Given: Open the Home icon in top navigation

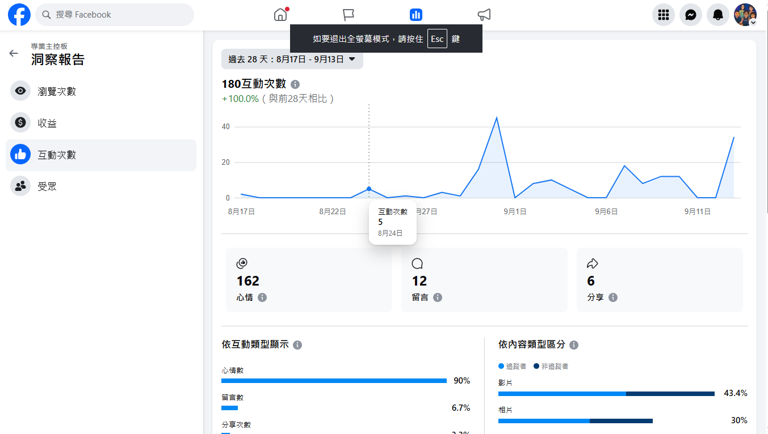Looking at the screenshot, I should (280, 15).
